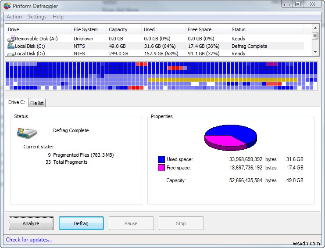Screen dimensions: 325x248
Task: Click the 157.9 GB (63%) used cell
Action: point(161,54)
